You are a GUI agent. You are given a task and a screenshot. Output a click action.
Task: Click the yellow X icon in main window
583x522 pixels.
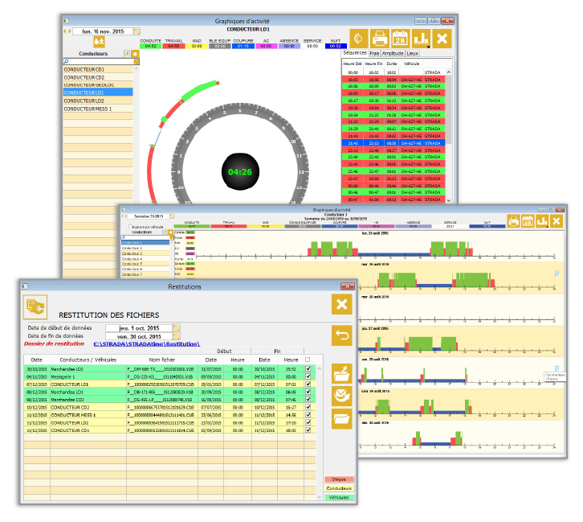442,39
